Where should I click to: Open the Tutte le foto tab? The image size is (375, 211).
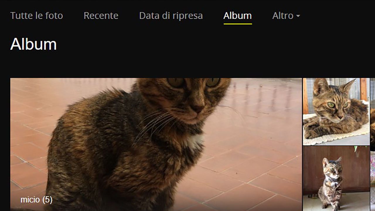[37, 16]
